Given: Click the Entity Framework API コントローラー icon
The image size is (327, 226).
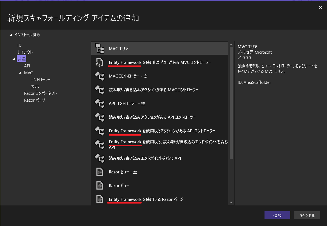Looking at the screenshot, I should coord(100,131).
